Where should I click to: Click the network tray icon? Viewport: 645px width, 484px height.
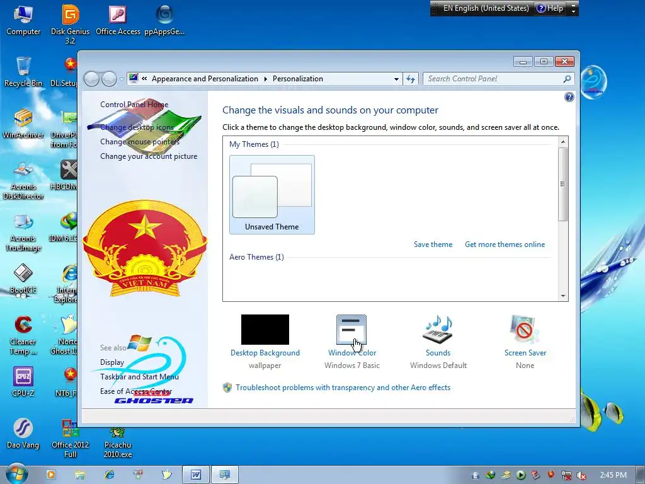[566, 475]
